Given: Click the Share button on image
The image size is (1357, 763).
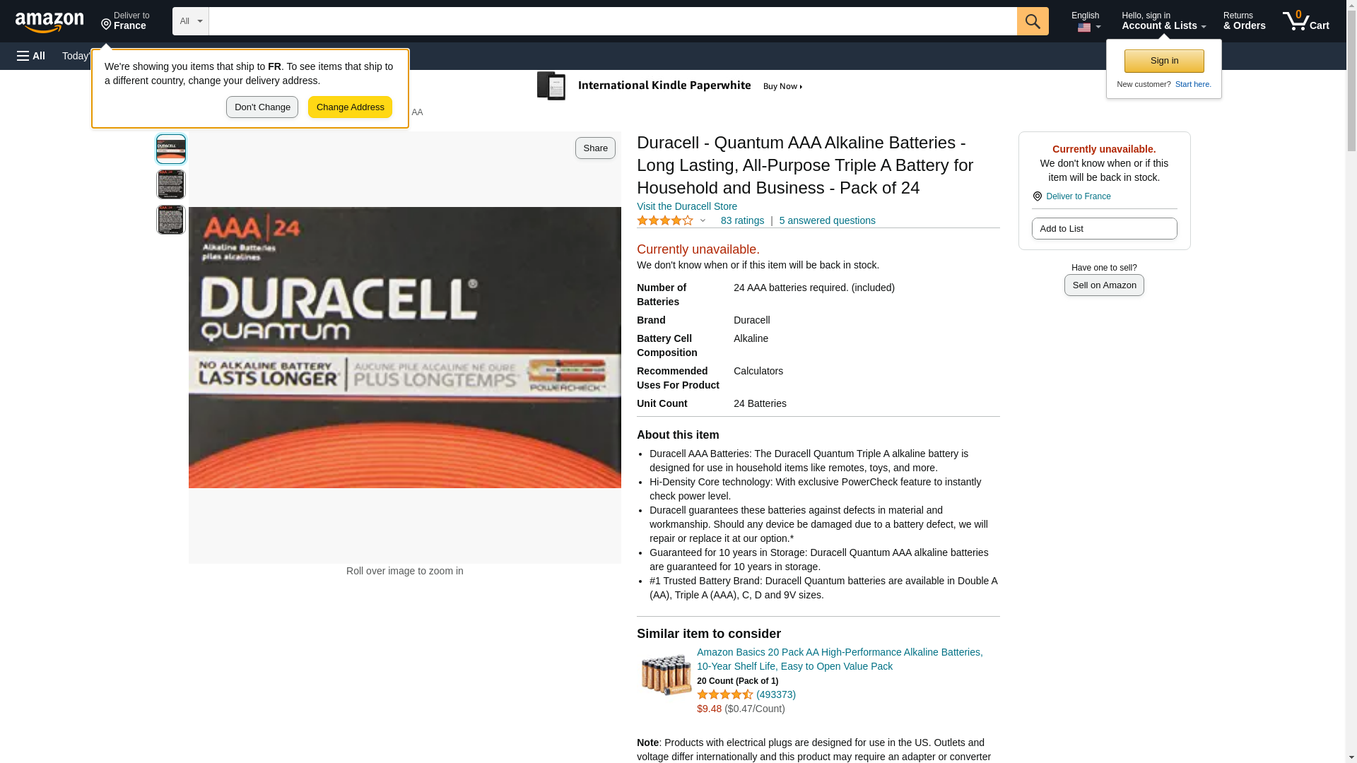Looking at the screenshot, I should coord(595,148).
